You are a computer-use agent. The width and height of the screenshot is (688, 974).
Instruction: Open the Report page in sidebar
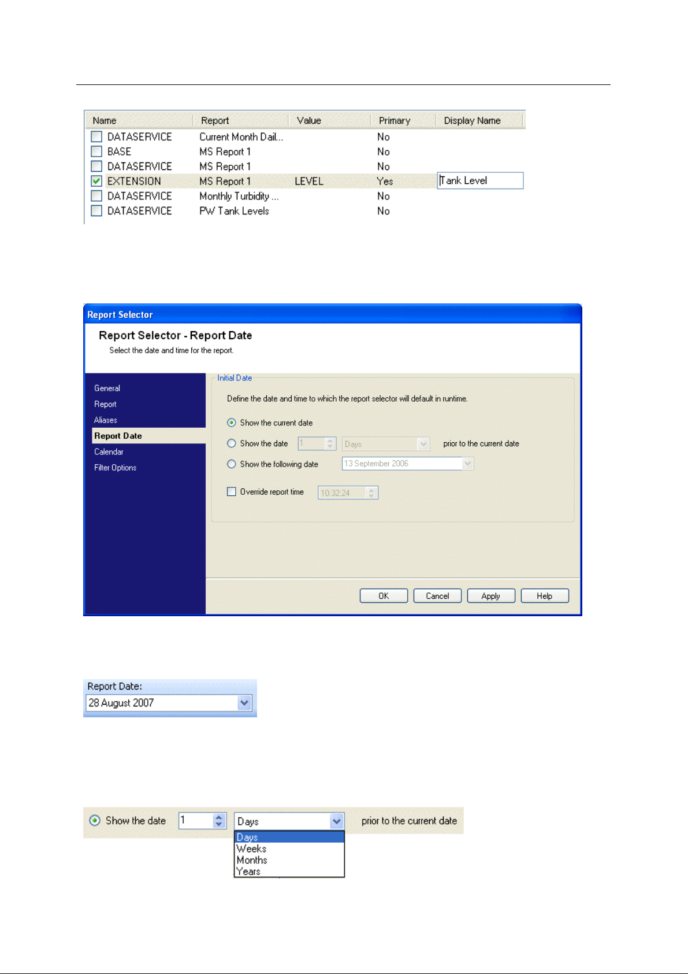click(x=105, y=404)
